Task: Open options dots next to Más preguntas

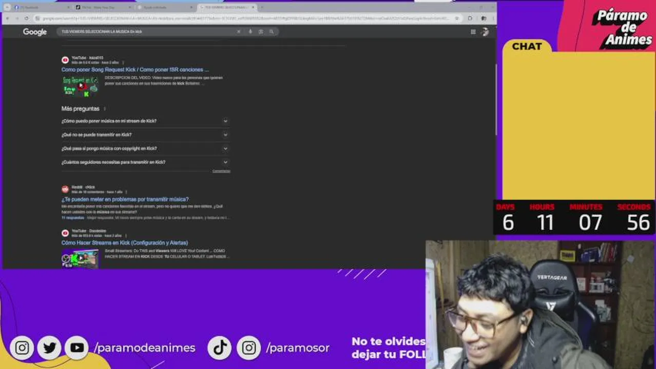Action: click(105, 109)
